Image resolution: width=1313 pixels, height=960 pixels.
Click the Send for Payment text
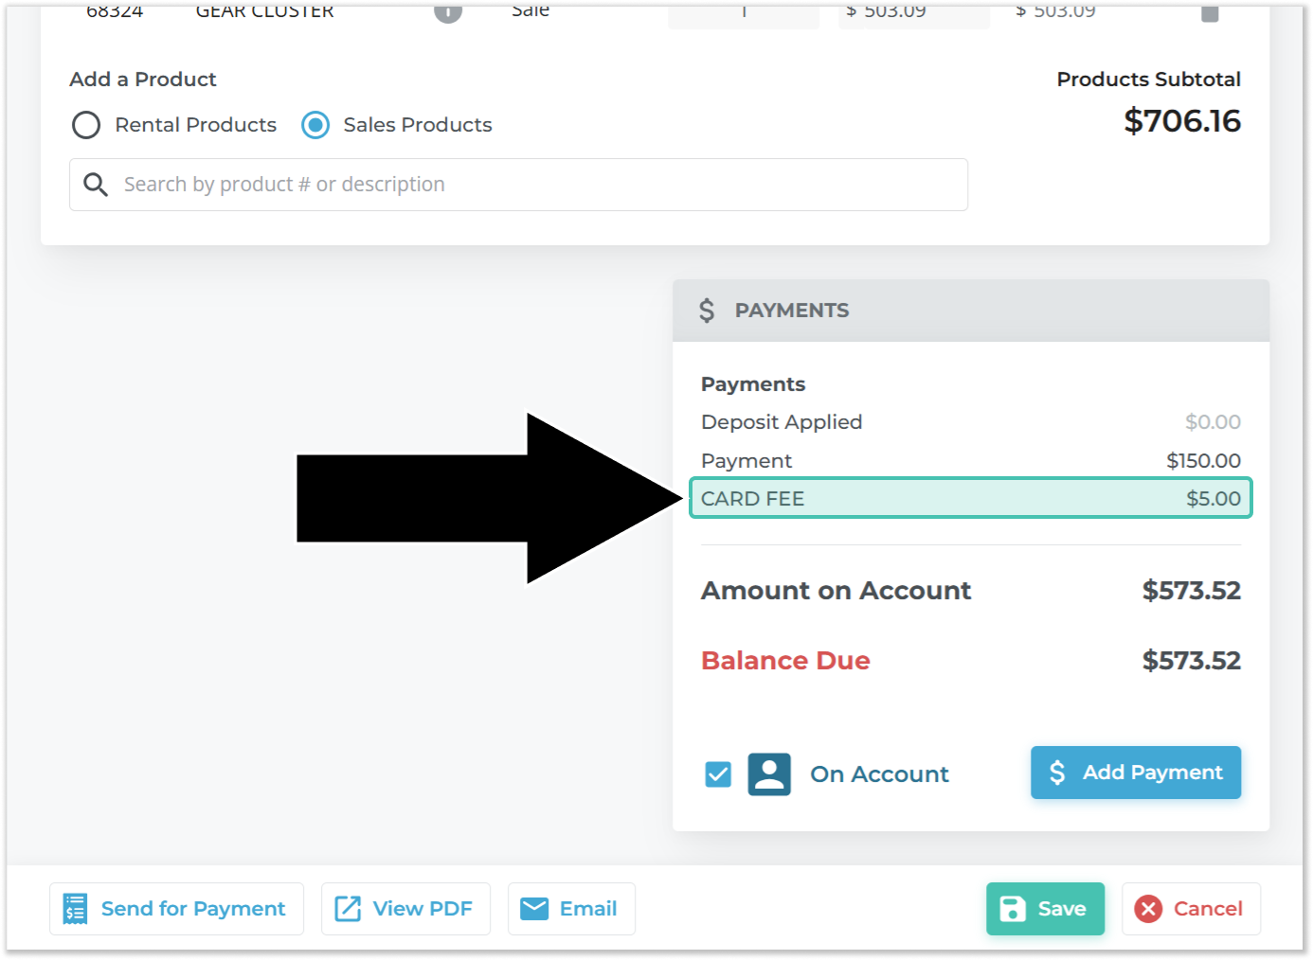(x=193, y=909)
